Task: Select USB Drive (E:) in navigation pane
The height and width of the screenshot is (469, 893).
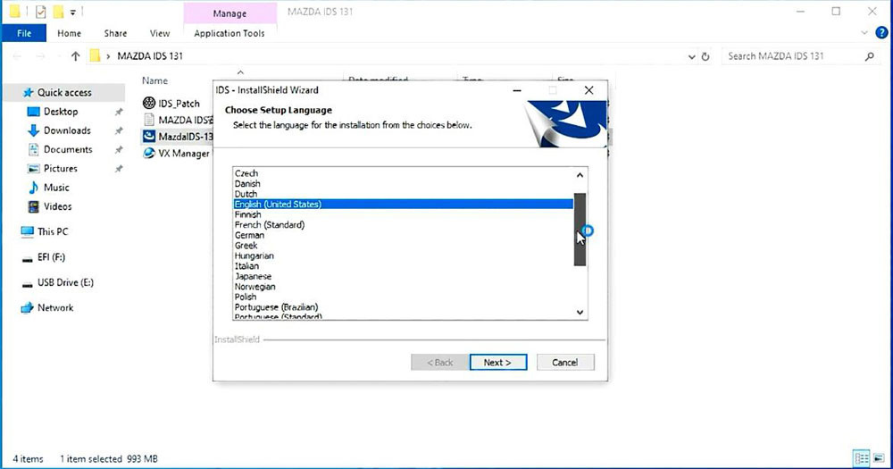Action: (65, 282)
